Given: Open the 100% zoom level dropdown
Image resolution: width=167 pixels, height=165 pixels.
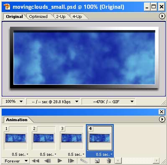Looking at the screenshot, I should 13,102.
